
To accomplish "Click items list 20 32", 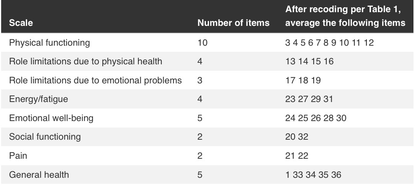I will pyautogui.click(x=297, y=137).
